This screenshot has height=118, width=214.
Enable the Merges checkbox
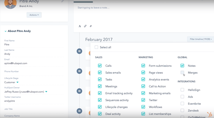pos(182,73)
